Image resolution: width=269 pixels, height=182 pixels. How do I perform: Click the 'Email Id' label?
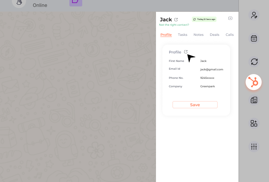coord(174,69)
